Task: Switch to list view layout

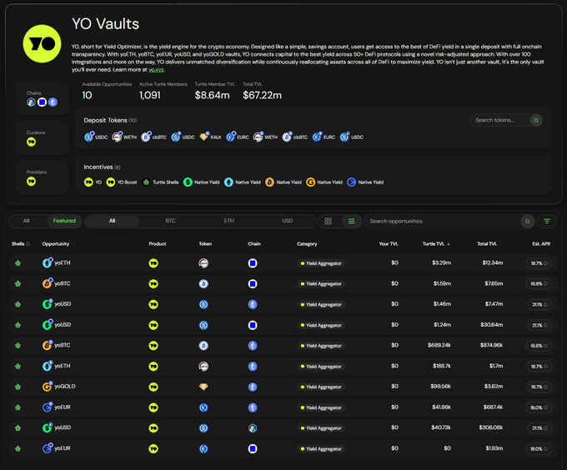Action: tap(351, 221)
